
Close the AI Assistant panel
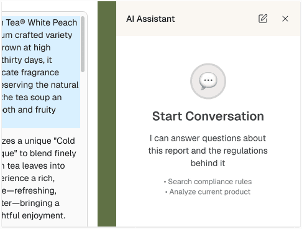pos(285,19)
